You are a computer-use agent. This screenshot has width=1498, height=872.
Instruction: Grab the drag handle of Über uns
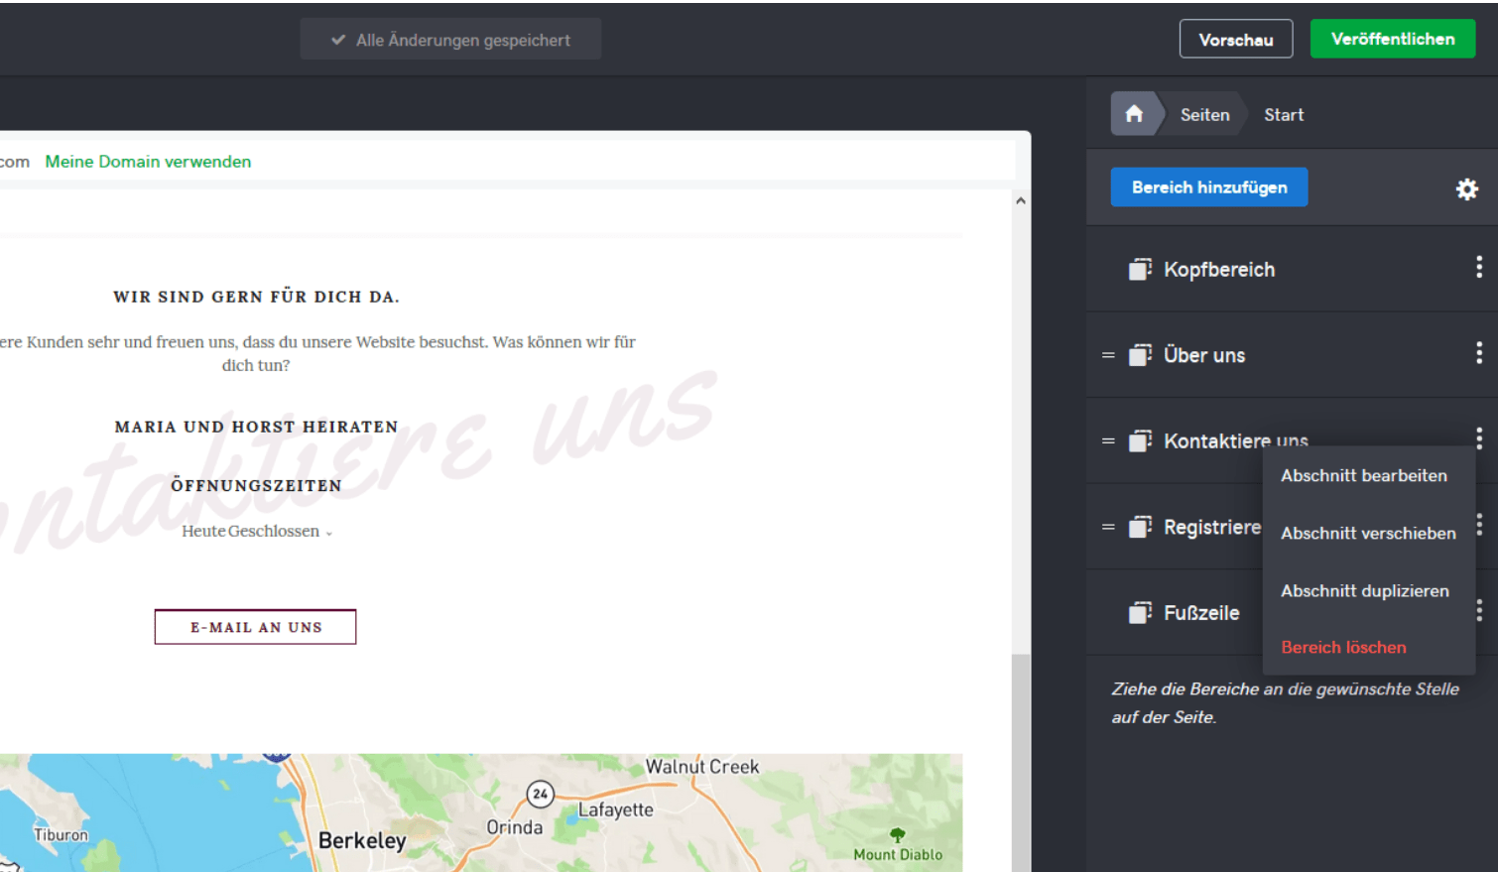click(x=1108, y=355)
